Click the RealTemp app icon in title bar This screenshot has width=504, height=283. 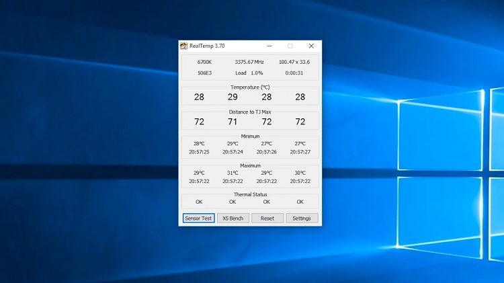(183, 46)
